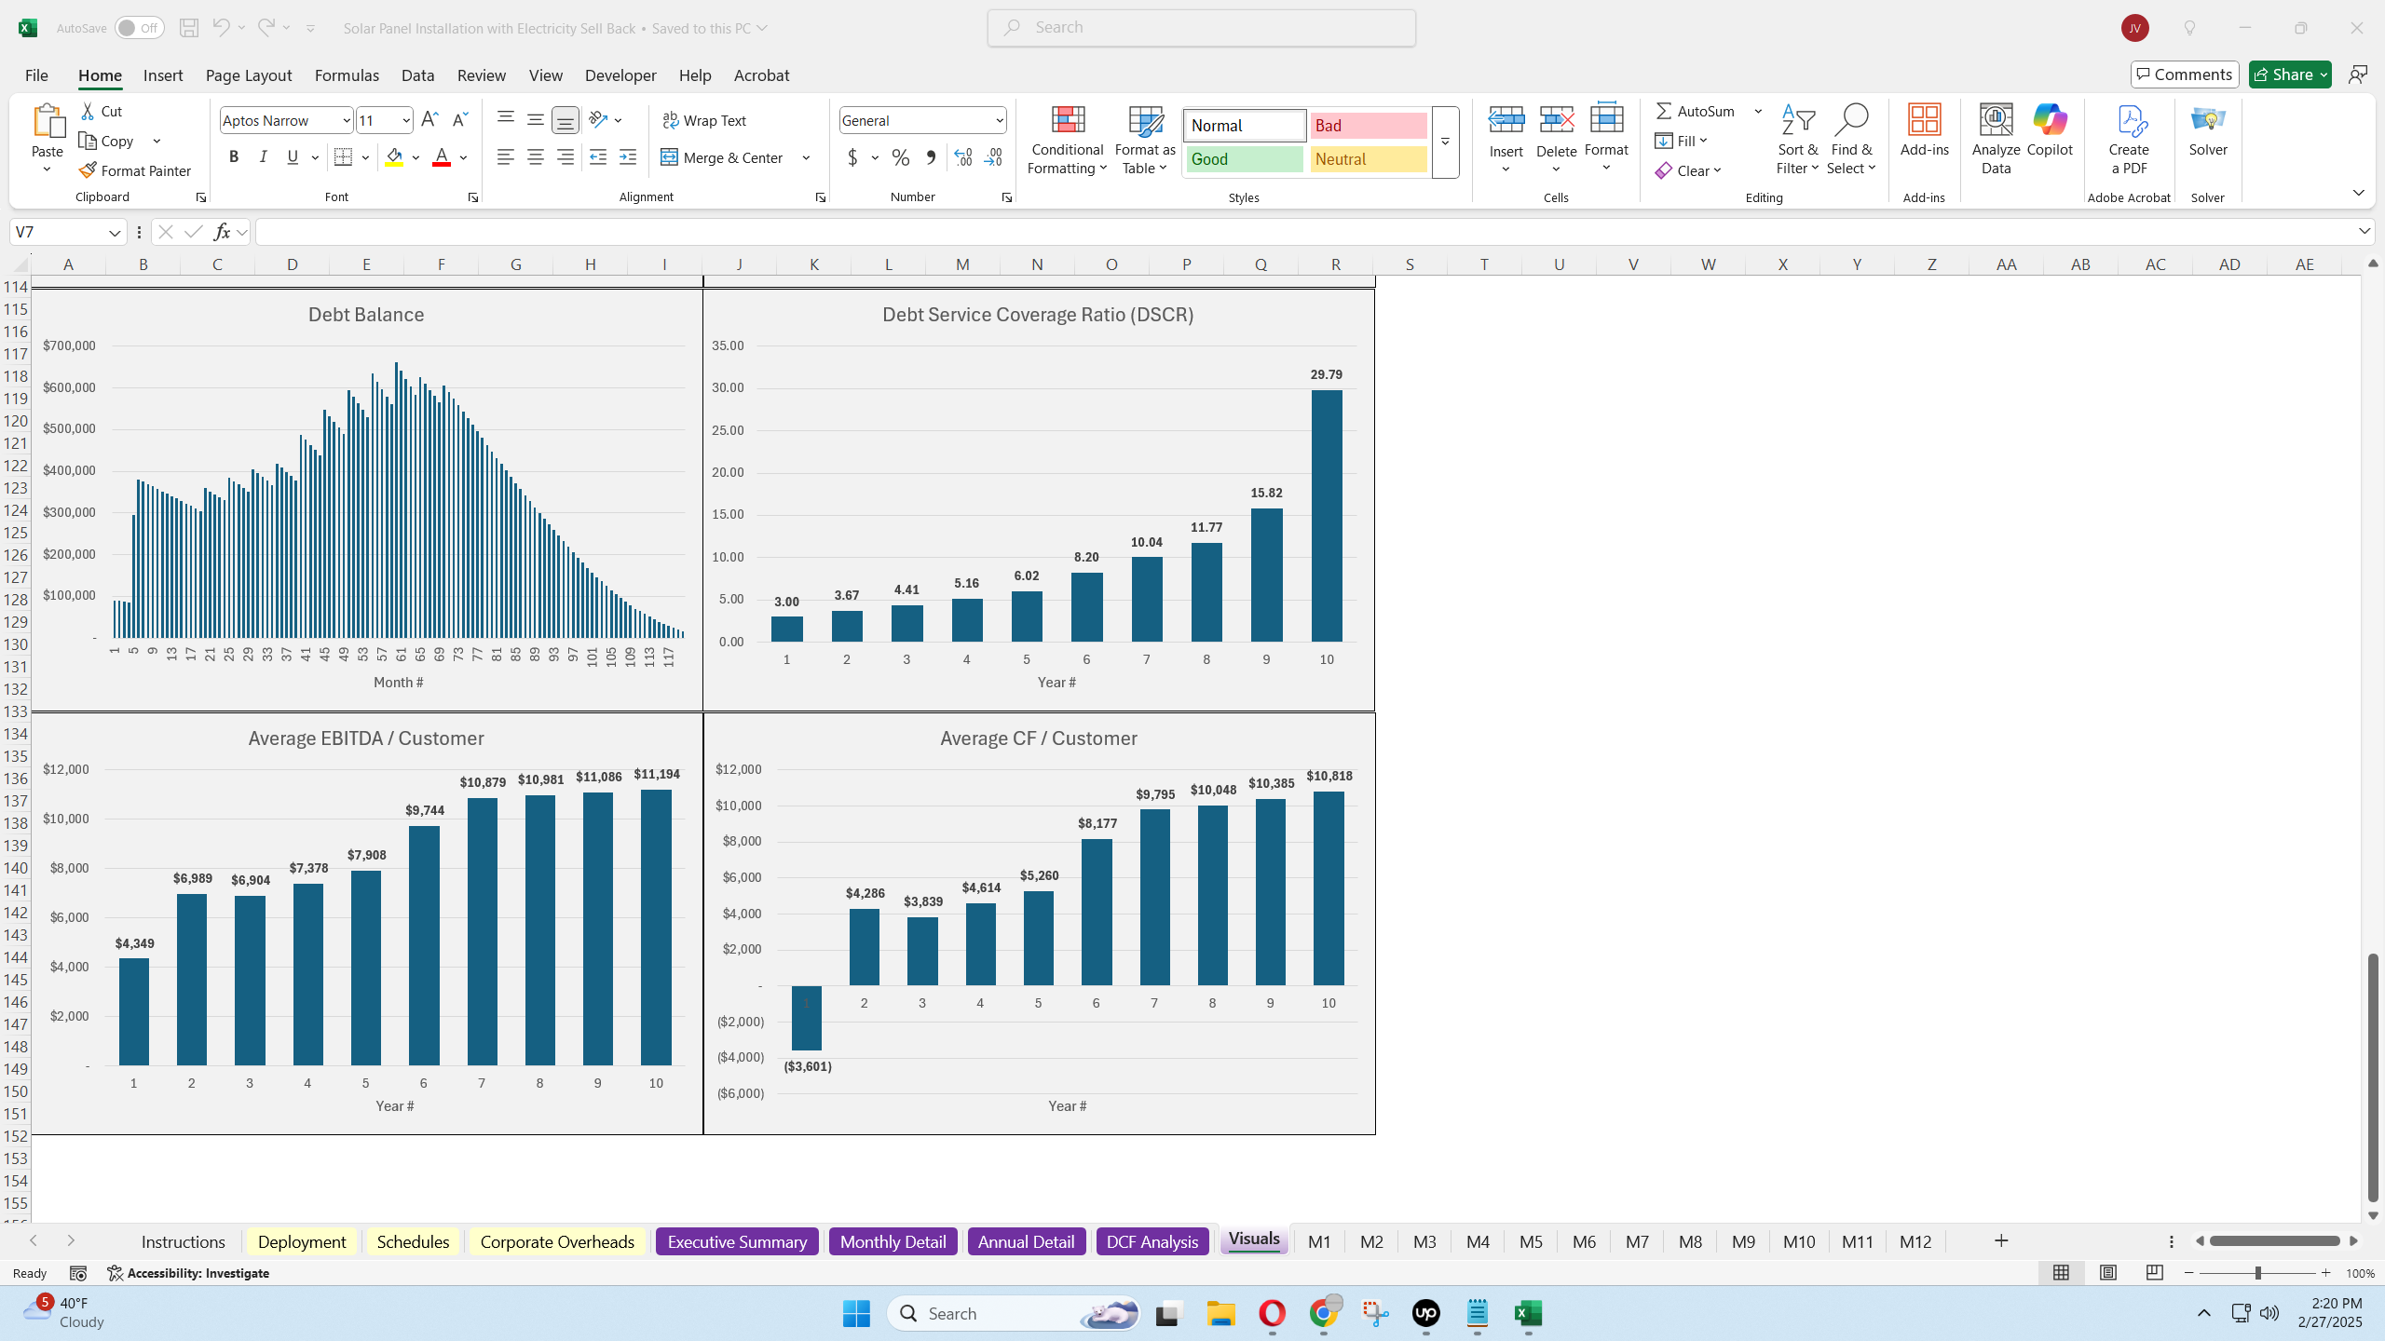Click the Increase Decimal icon

pos(963,157)
